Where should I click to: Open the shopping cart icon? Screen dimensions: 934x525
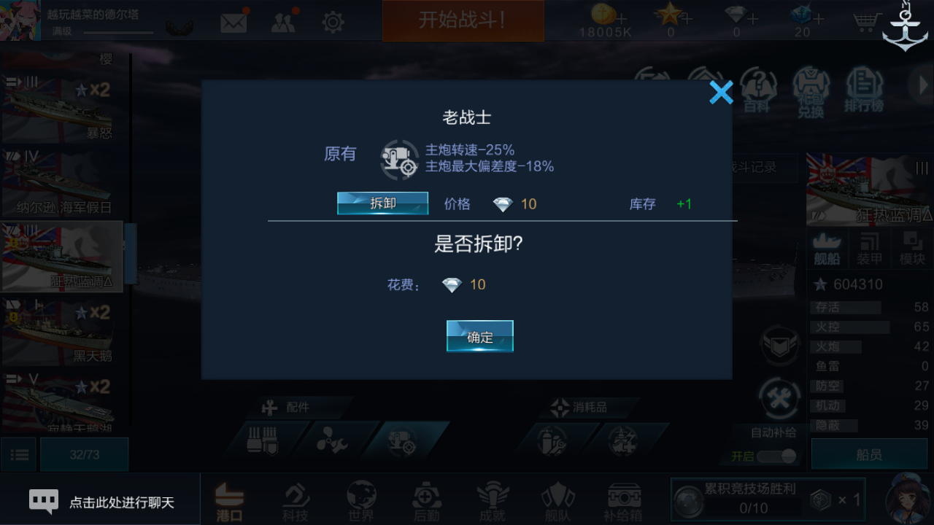point(865,21)
